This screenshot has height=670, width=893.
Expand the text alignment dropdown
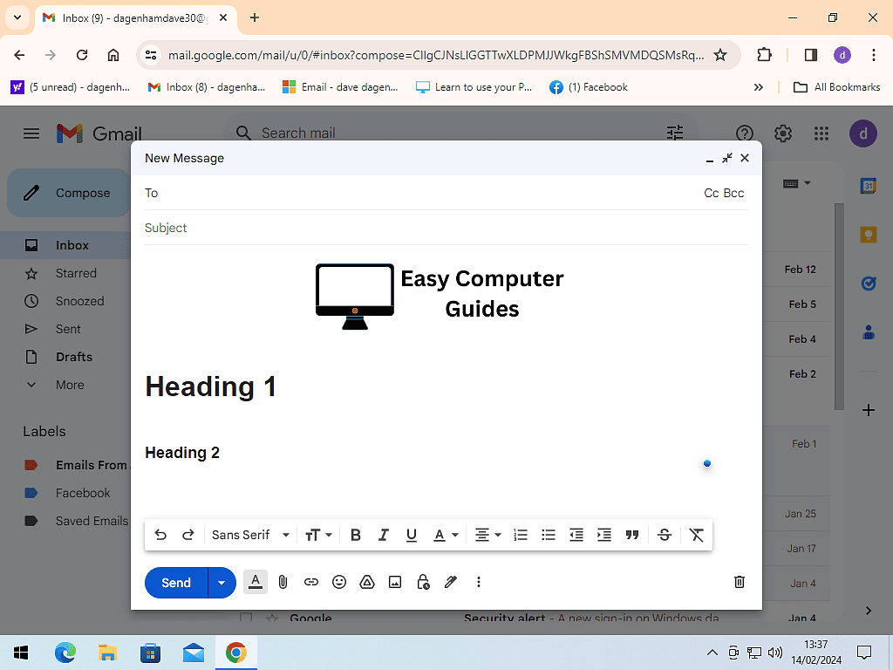487,535
